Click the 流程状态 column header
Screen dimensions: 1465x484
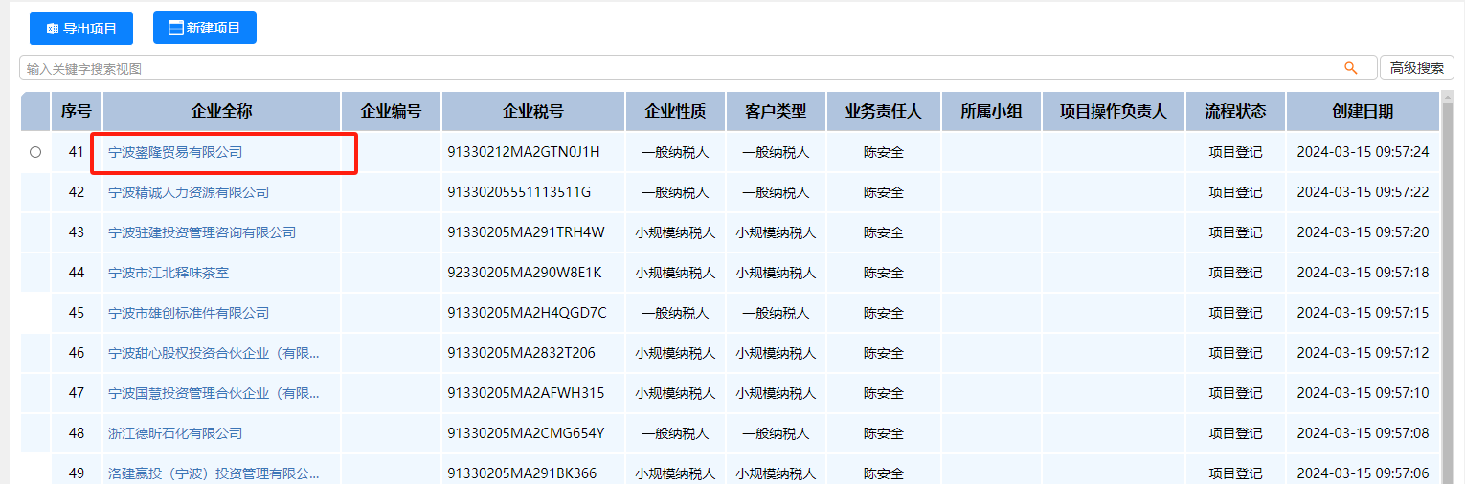(x=1235, y=111)
